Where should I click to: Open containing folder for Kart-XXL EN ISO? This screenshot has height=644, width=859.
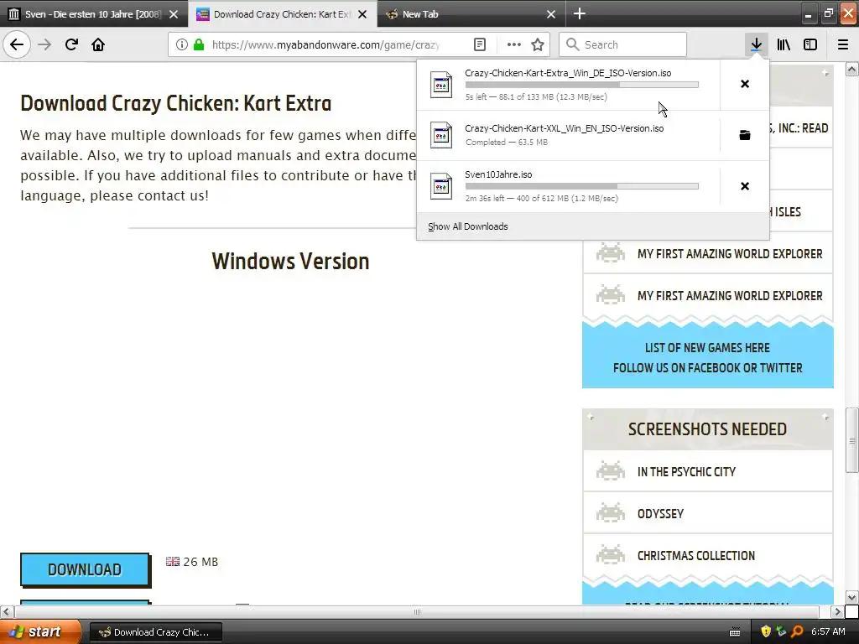coord(745,135)
